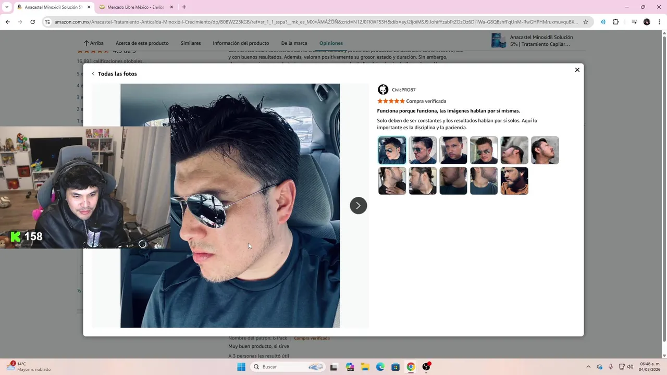The height and width of the screenshot is (375, 667).
Task: Click the five-star rating of the review
Action: [391, 101]
